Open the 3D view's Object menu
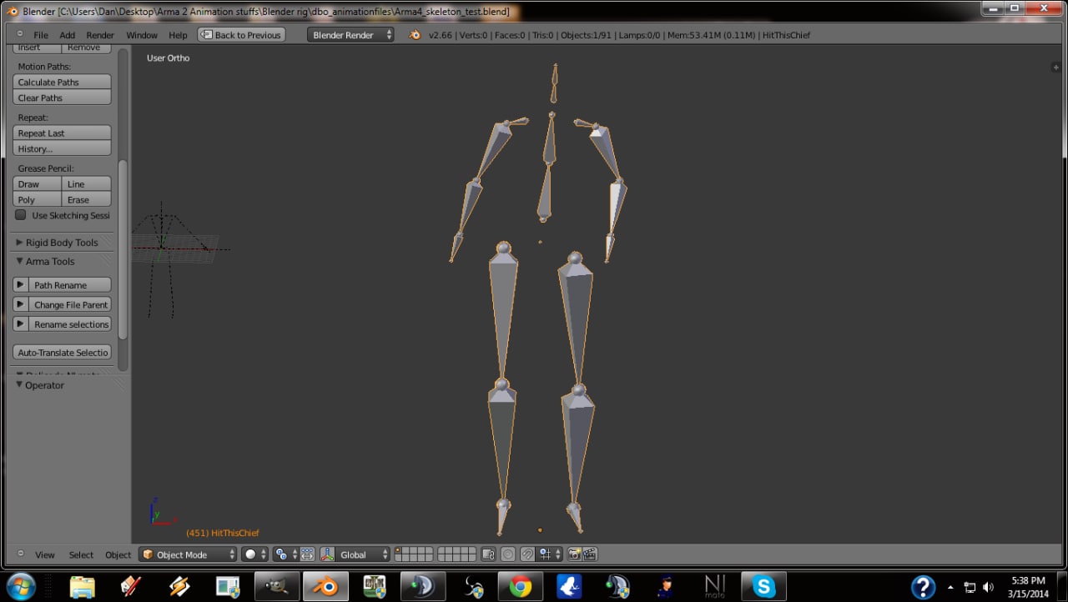1068x602 pixels. point(118,554)
